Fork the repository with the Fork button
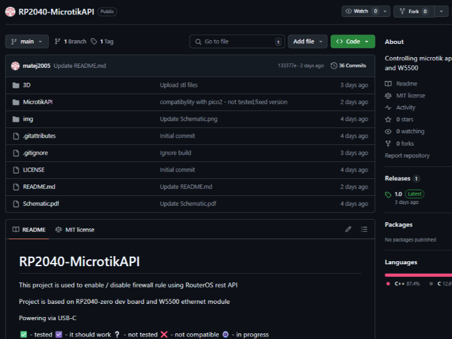452x339 pixels. coord(414,11)
